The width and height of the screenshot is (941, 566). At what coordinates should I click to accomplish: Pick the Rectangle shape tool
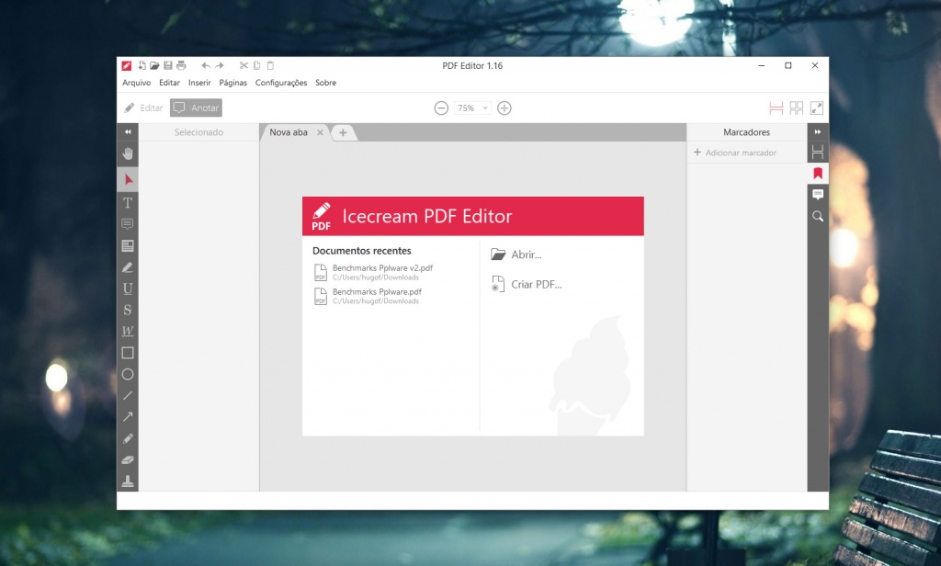click(128, 353)
